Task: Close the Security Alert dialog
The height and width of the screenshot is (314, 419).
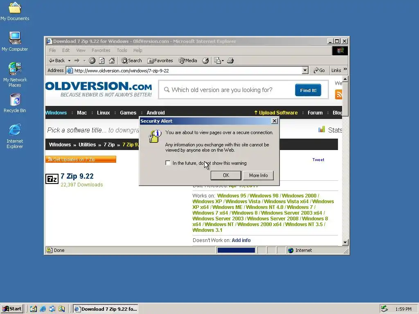Action: tap(274, 121)
